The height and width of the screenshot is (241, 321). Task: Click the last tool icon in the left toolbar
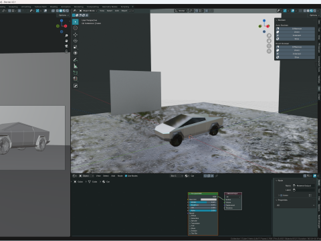(76, 86)
